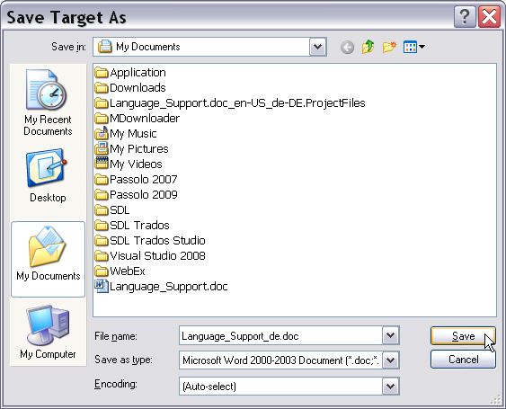Image resolution: width=506 pixels, height=409 pixels.
Task: Go back using the green back arrow
Action: click(x=347, y=48)
